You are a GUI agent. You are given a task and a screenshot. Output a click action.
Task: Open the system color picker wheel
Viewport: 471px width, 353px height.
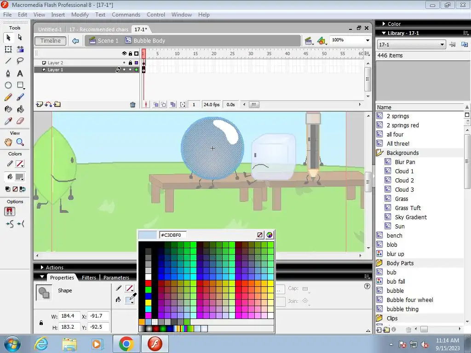270,235
